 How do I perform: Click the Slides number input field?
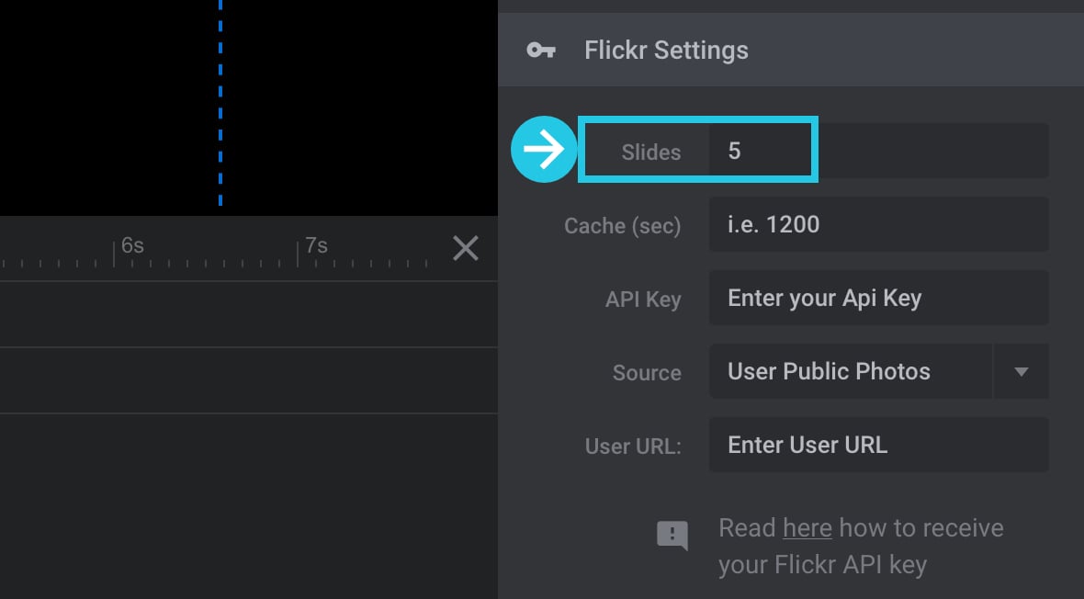878,151
